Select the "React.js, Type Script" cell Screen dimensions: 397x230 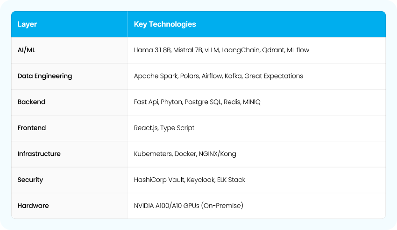point(164,128)
